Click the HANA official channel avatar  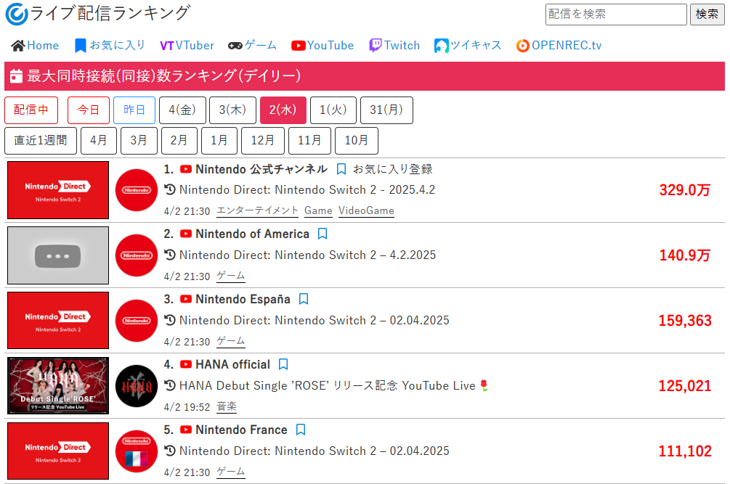pos(137,386)
